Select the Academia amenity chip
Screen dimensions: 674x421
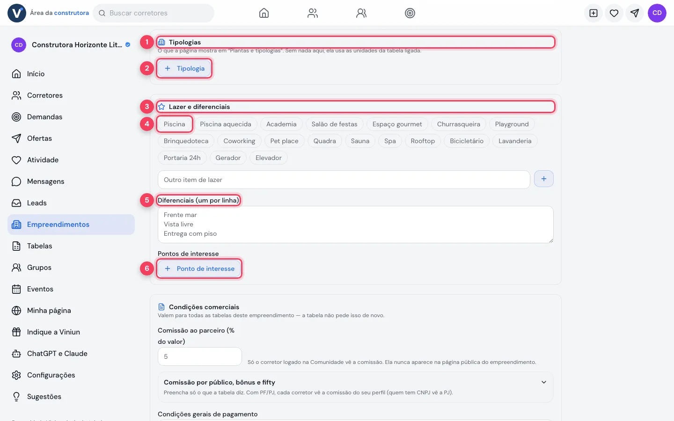(x=281, y=124)
